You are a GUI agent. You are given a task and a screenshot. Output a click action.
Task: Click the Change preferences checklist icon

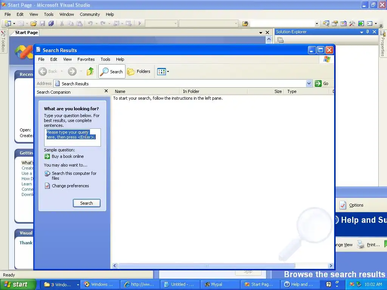[x=47, y=186]
